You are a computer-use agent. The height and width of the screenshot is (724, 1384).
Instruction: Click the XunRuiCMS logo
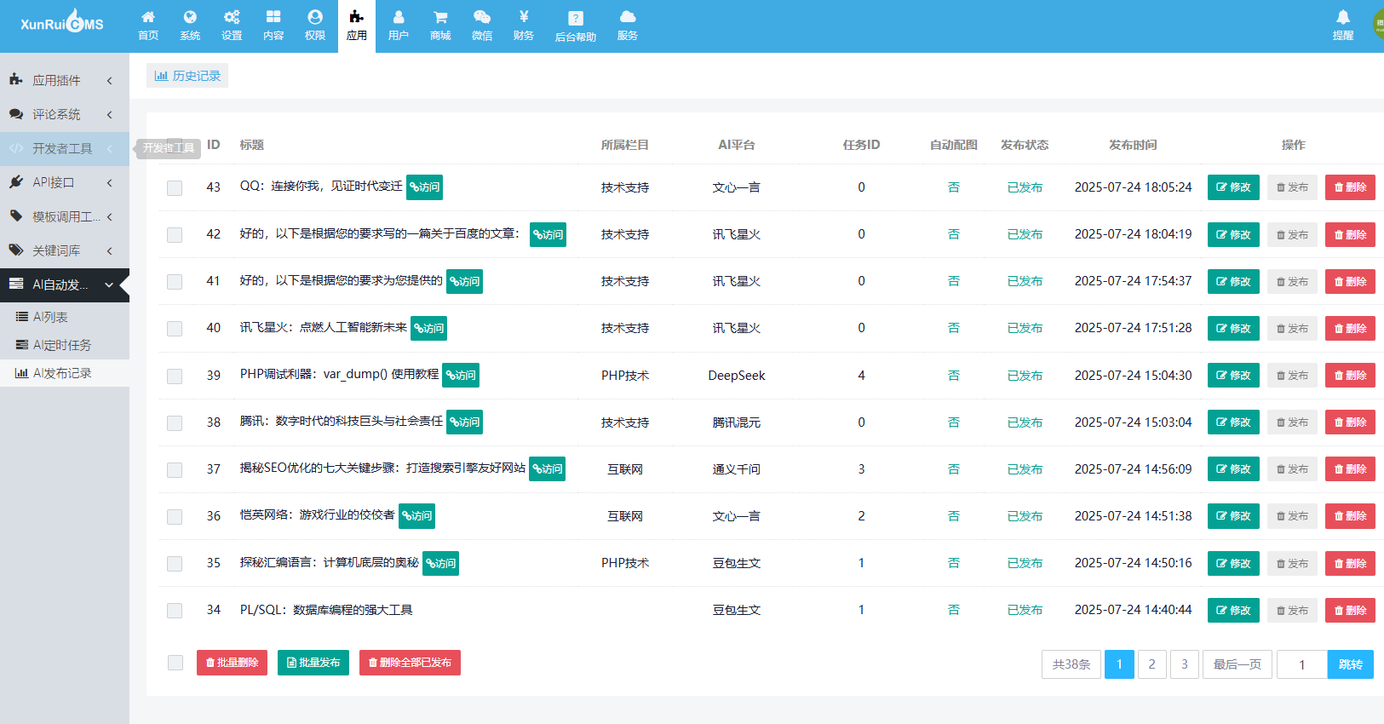[x=62, y=22]
